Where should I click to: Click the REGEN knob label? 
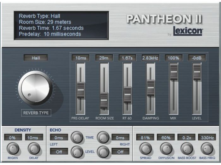pos(13,158)
